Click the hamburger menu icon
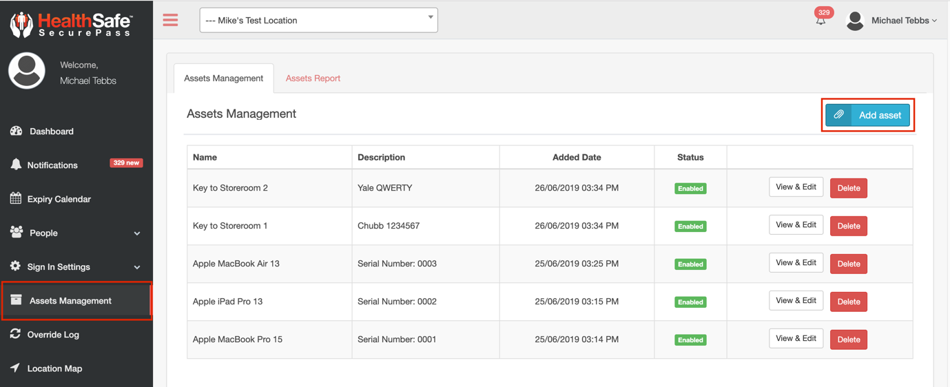The width and height of the screenshot is (950, 387). tap(170, 20)
